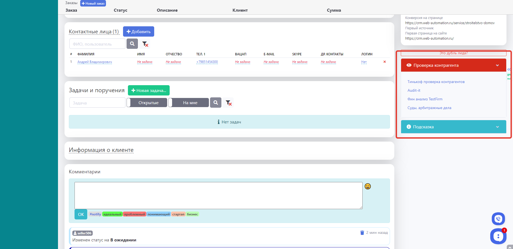The height and width of the screenshot is (249, 513).
Task: Click the contacts search magnifier icon
Action: pyautogui.click(x=132, y=44)
